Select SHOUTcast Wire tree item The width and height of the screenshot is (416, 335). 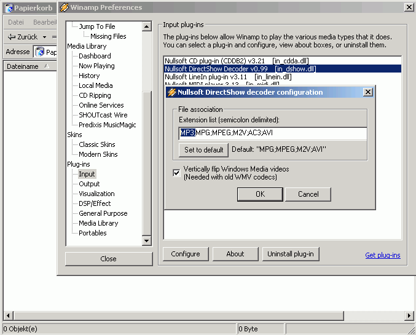click(x=103, y=115)
